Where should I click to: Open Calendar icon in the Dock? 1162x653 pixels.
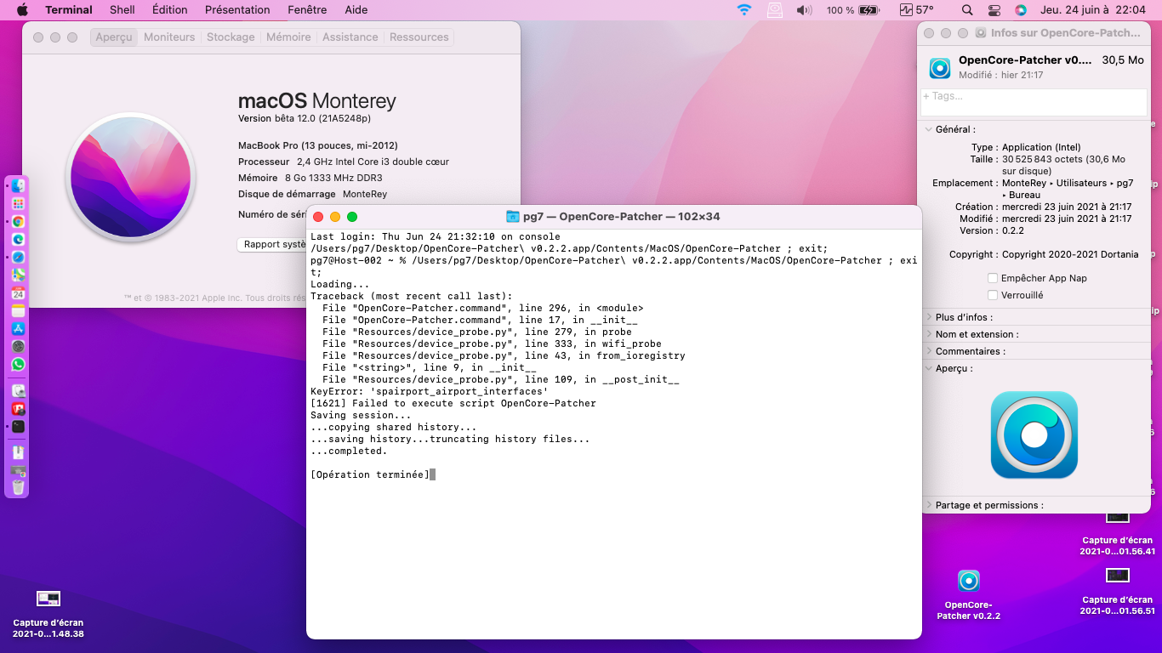click(x=18, y=292)
